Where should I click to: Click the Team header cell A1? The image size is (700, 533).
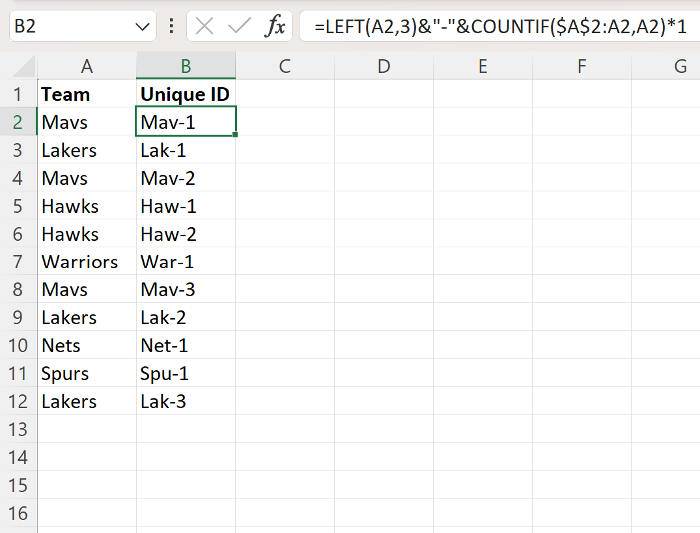(x=87, y=94)
